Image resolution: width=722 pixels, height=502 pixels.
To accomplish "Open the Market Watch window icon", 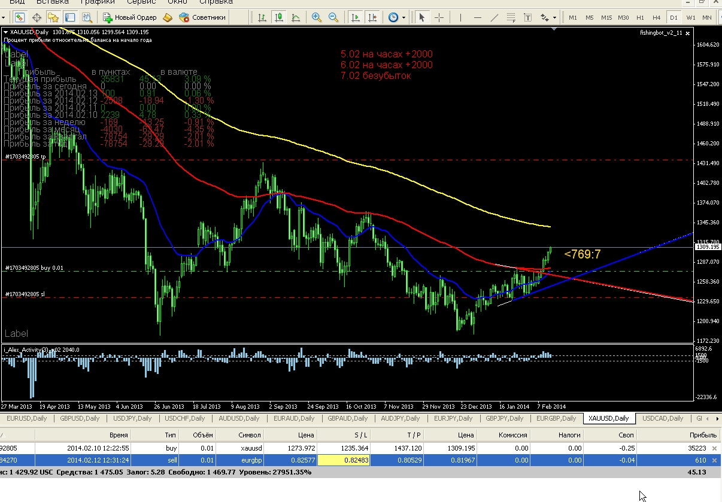I will (20, 17).
